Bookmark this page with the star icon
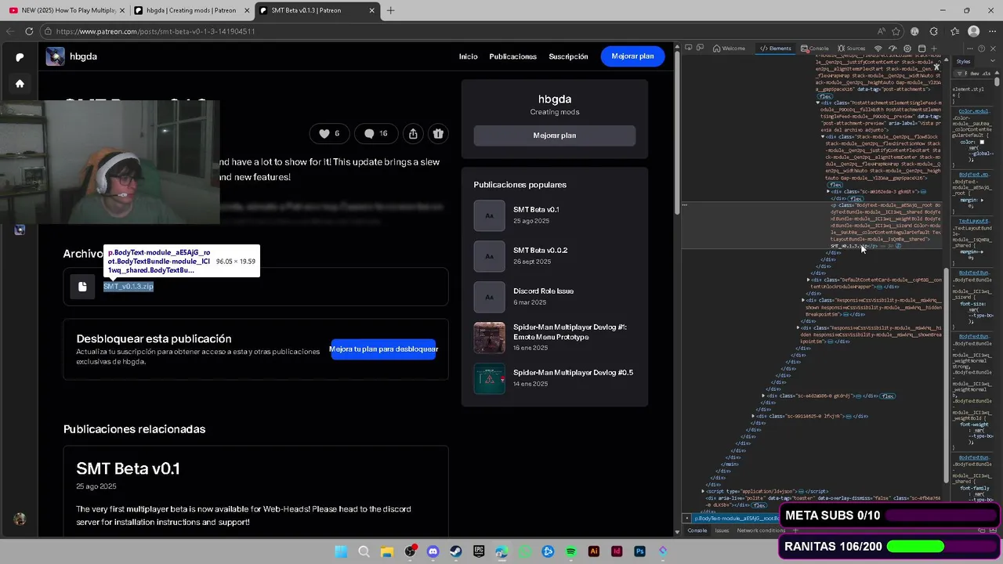The width and height of the screenshot is (1003, 564). coord(896,31)
